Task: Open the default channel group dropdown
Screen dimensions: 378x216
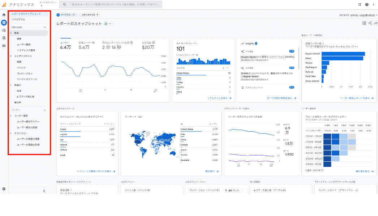Action: coord(332,46)
